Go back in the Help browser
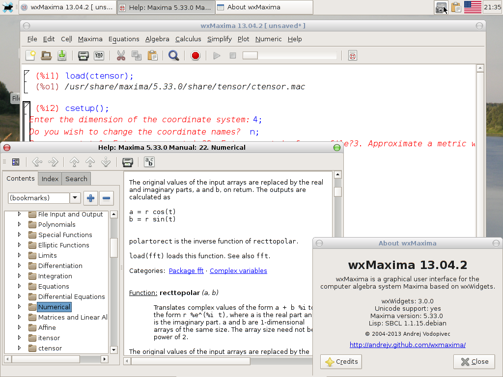The image size is (503, 377). (37, 162)
